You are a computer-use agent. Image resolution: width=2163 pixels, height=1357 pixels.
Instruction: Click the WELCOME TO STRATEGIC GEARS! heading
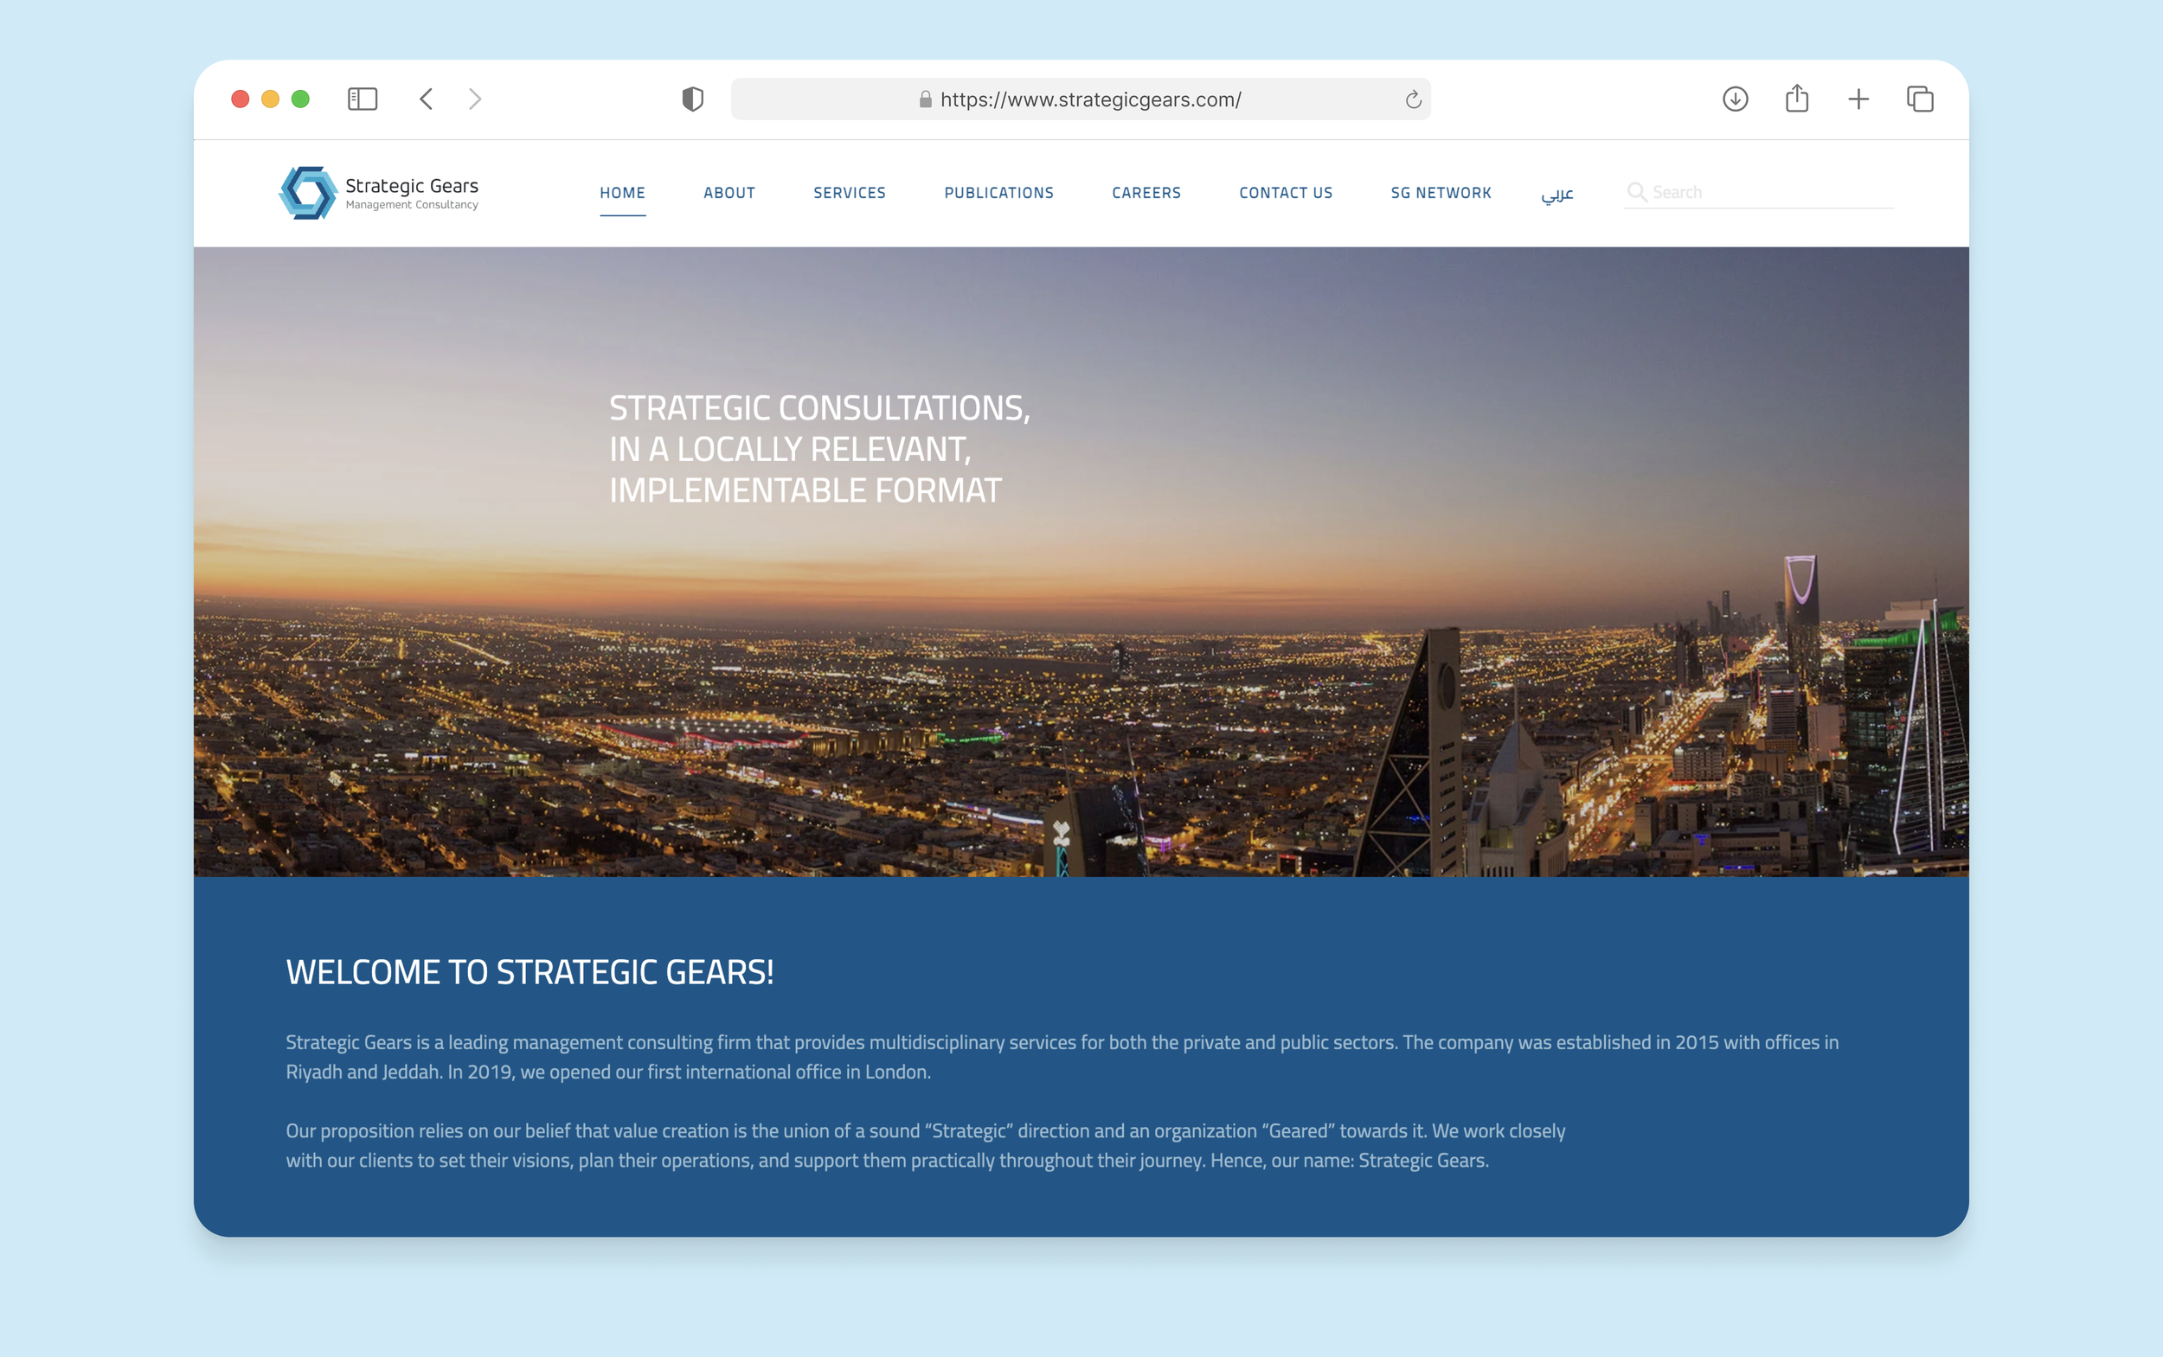pyautogui.click(x=530, y=972)
